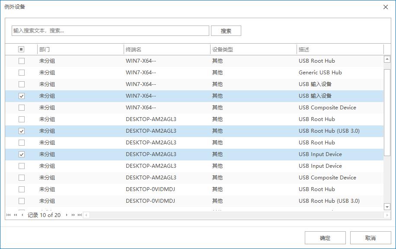Viewport: 396px width, 249px height.
Task: Sort by 描述 column header
Action: point(340,49)
